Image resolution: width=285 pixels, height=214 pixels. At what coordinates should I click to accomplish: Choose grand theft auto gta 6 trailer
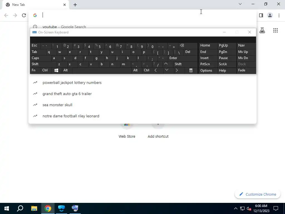[142, 94]
